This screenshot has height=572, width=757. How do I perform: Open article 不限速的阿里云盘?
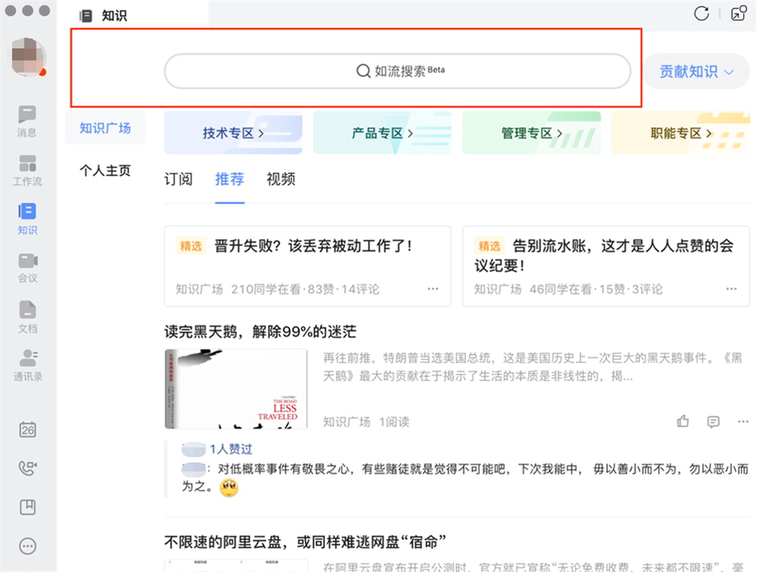click(x=305, y=542)
